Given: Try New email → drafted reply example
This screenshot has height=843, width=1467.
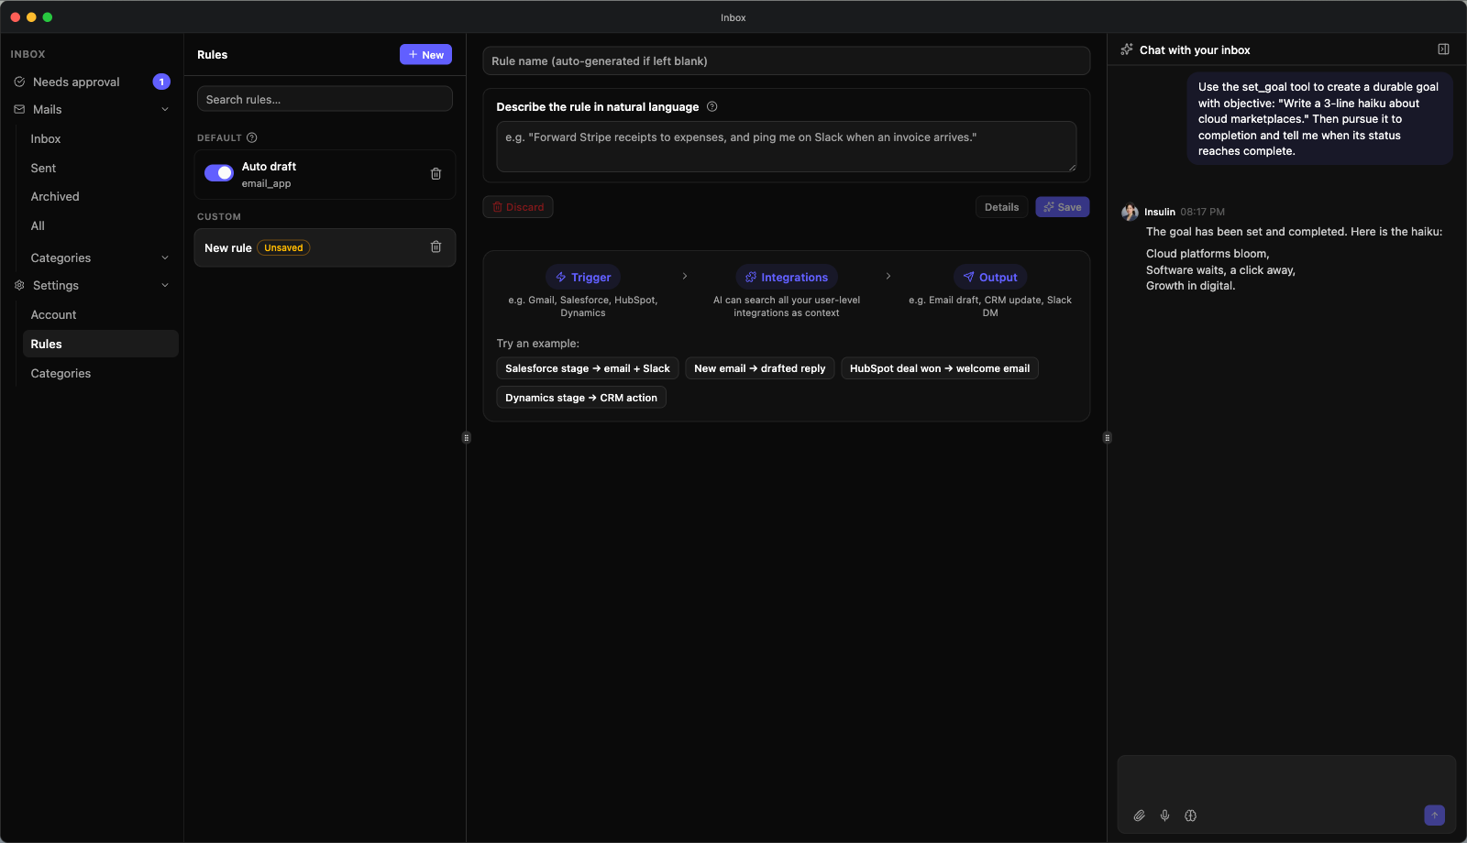Looking at the screenshot, I should (760, 368).
